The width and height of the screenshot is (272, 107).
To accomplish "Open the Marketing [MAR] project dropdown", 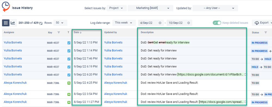I will coord(150,8).
